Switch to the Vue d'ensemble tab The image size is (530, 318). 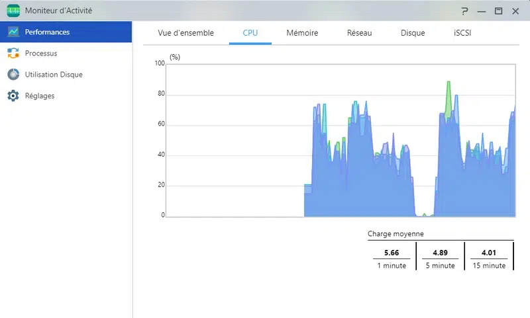185,32
